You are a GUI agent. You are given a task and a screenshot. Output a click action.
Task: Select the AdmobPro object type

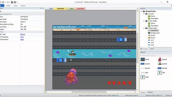point(155,30)
